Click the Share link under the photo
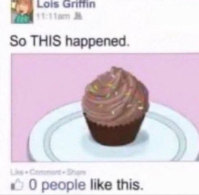This screenshot has width=199, height=195. [76, 172]
